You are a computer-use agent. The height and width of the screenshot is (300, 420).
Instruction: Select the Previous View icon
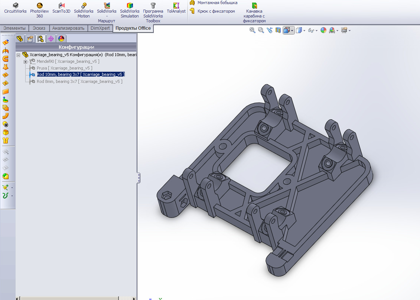pos(270,30)
